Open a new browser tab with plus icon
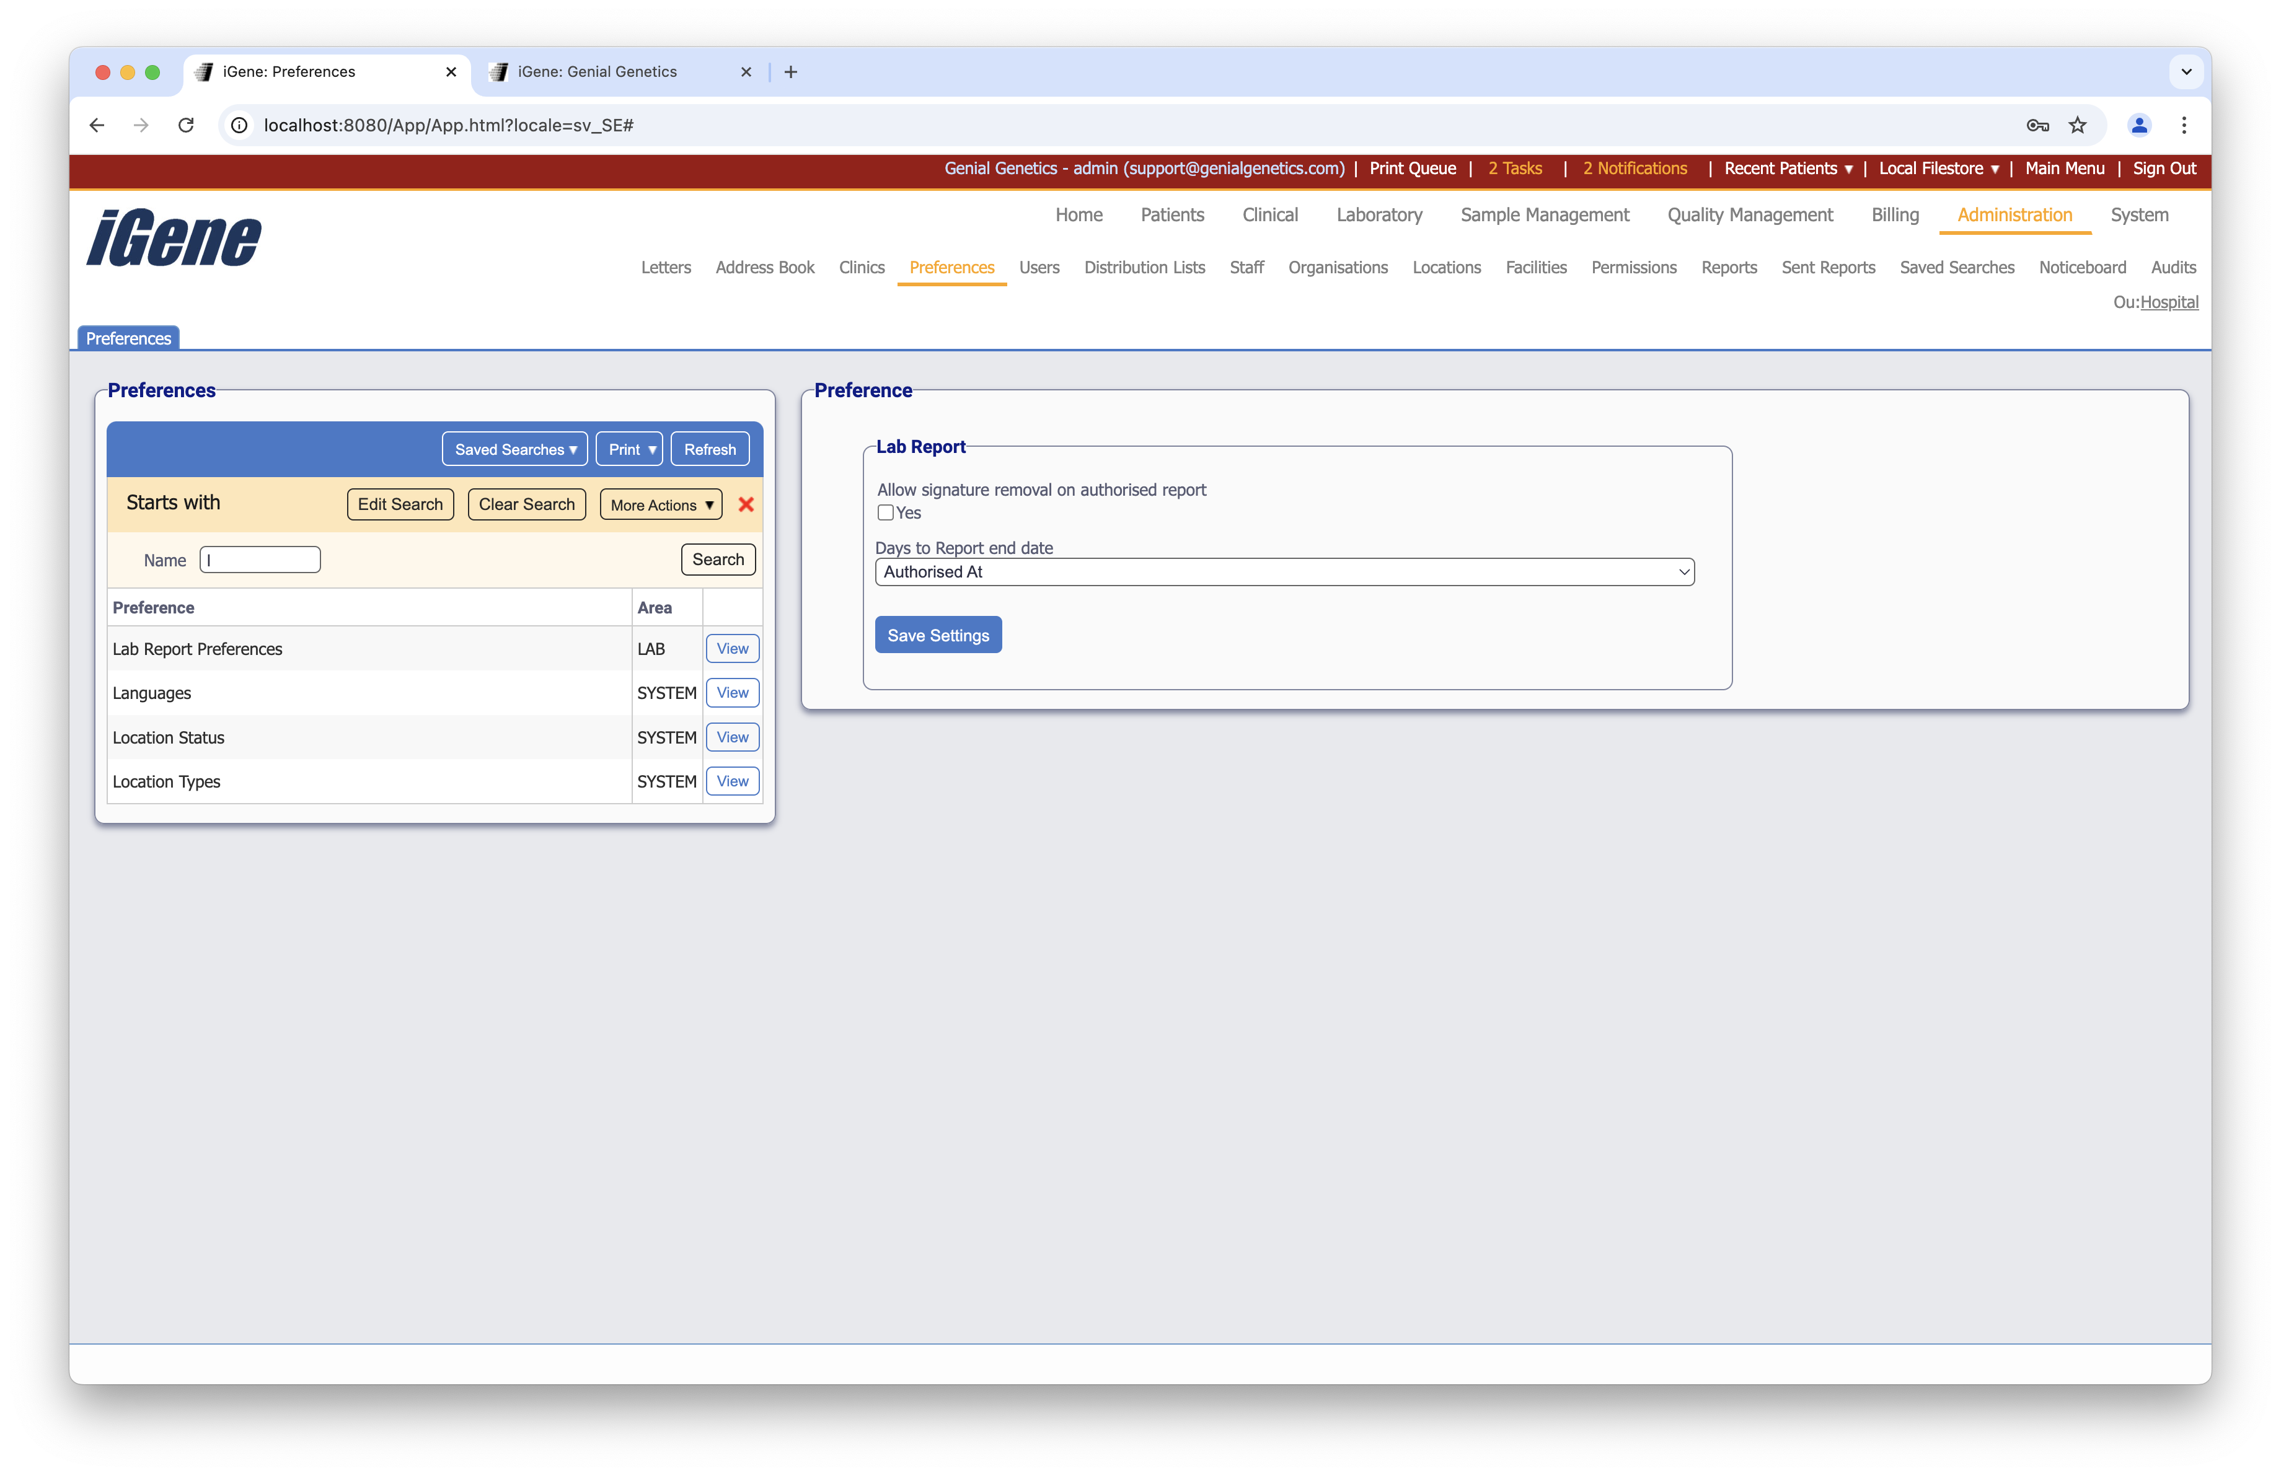This screenshot has width=2281, height=1476. pos(791,72)
